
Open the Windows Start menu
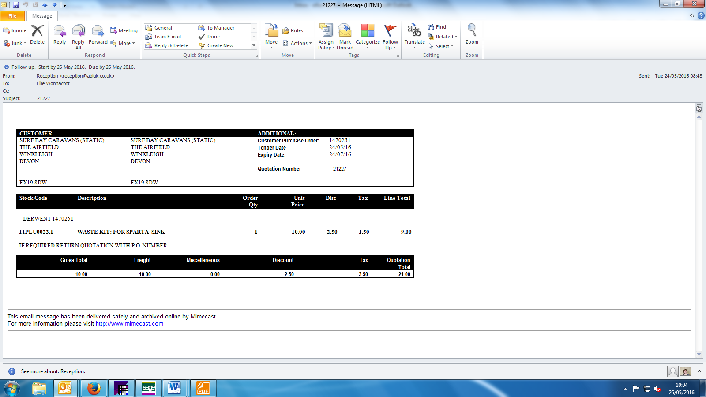pyautogui.click(x=12, y=388)
